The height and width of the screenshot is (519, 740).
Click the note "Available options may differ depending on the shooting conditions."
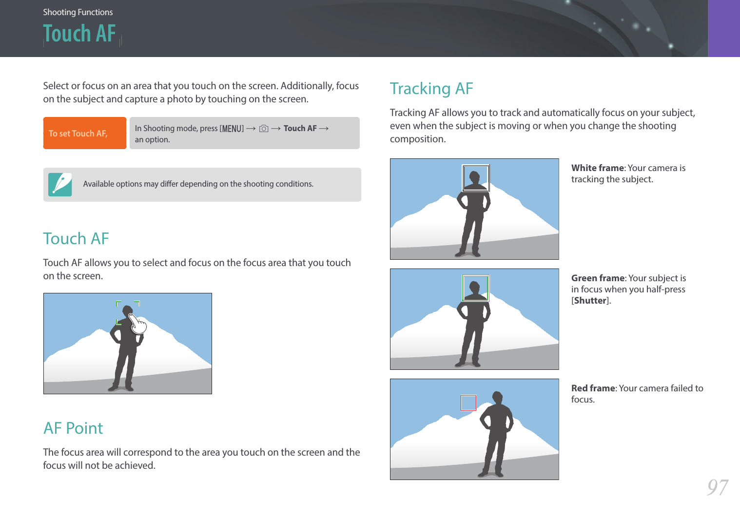(x=198, y=184)
